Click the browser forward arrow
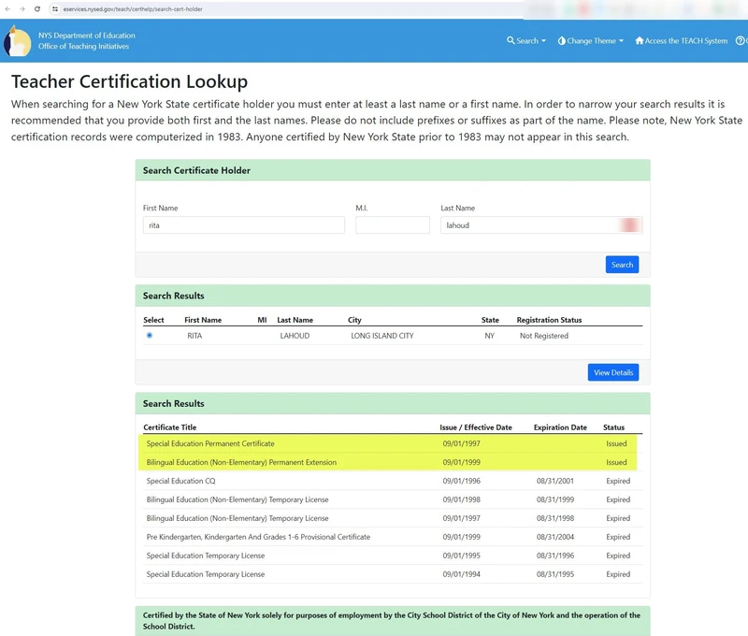This screenshot has height=636, width=748. point(22,8)
